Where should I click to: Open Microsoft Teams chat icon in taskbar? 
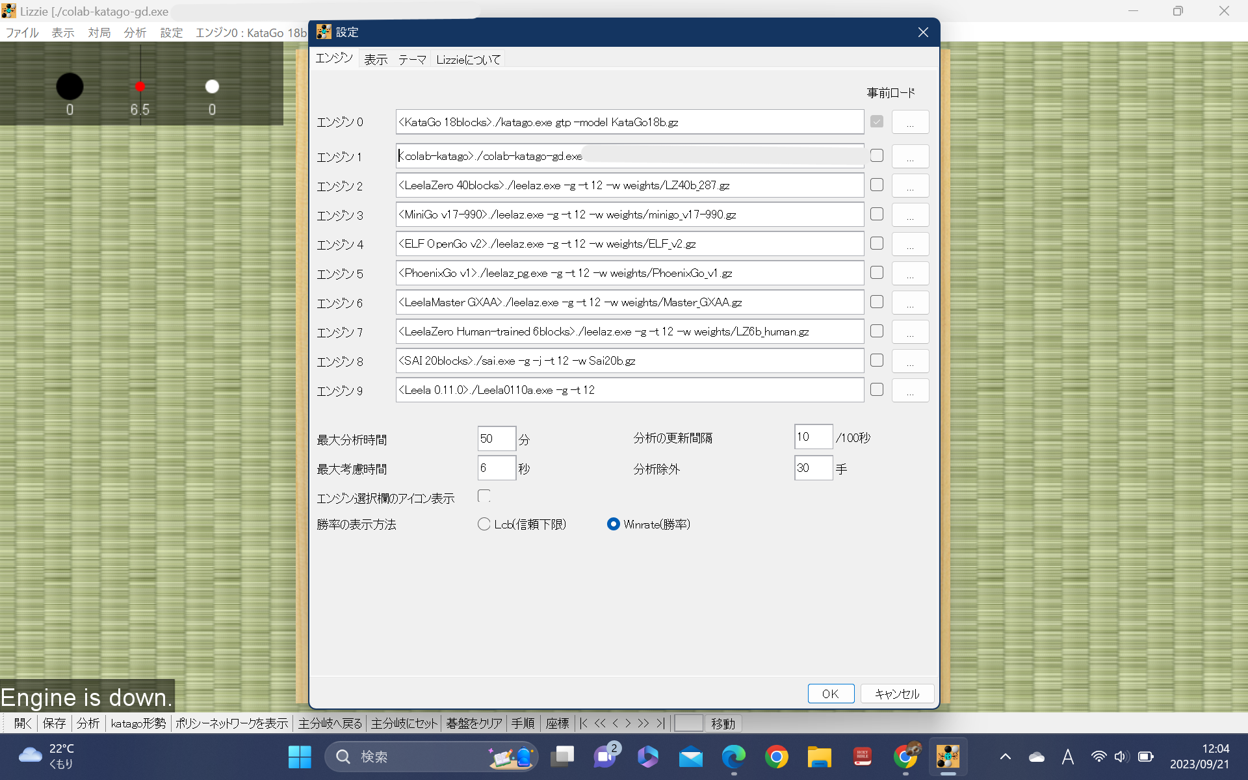(x=605, y=757)
